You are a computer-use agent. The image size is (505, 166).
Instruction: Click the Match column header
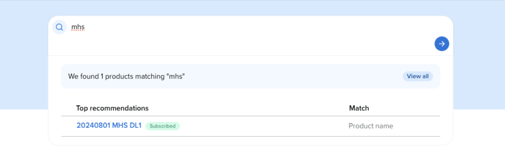pyautogui.click(x=359, y=108)
